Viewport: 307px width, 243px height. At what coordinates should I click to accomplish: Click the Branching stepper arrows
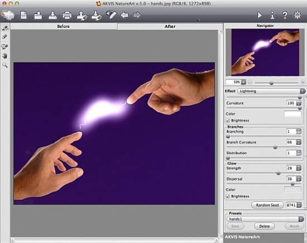(299, 131)
